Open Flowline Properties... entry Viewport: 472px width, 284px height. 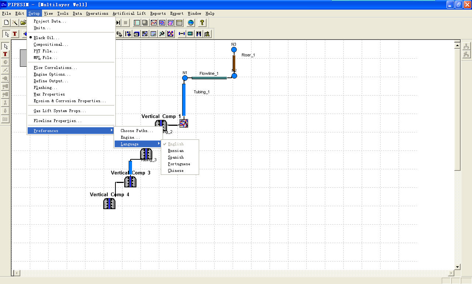[72, 121]
